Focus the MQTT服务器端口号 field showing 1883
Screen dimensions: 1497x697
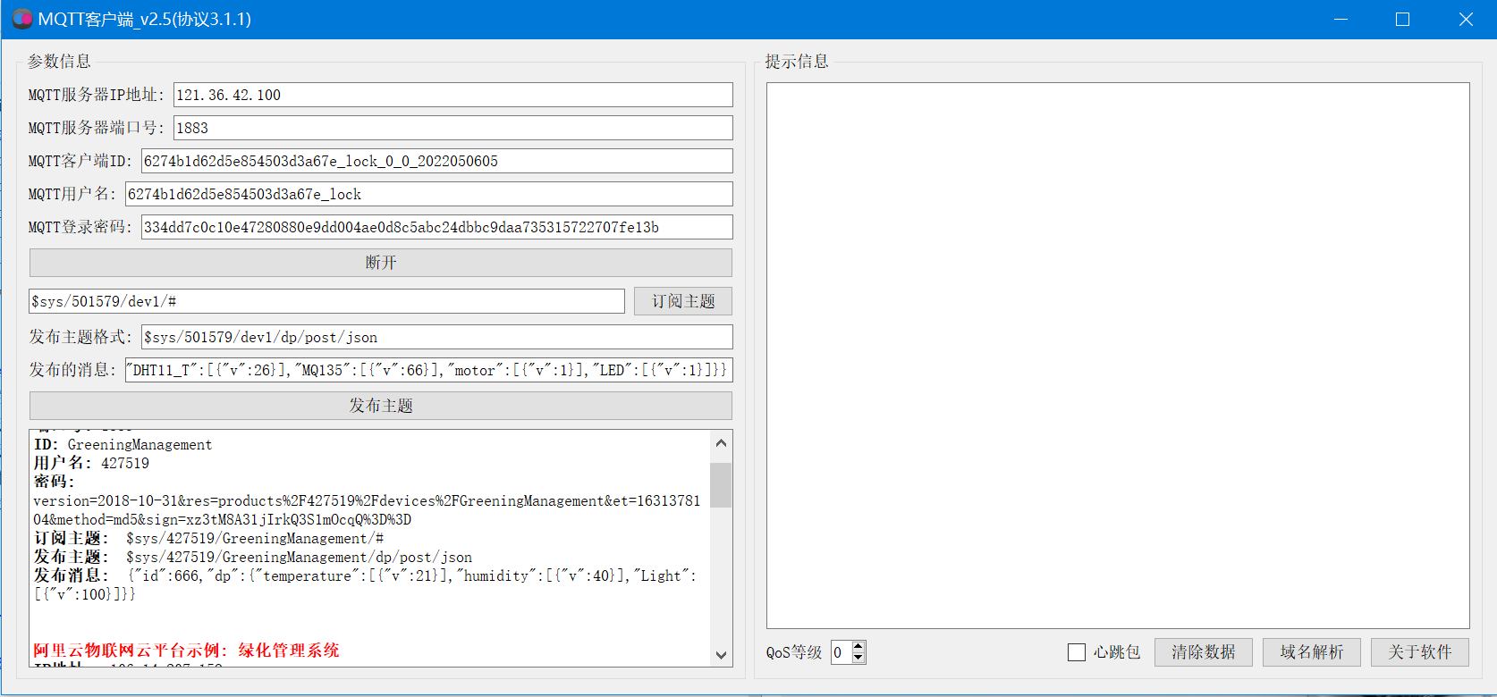(x=453, y=128)
